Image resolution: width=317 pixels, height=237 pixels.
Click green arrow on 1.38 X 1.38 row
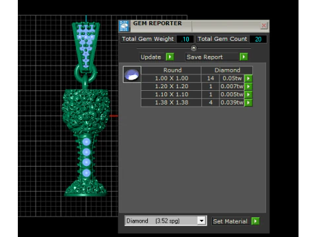[x=248, y=103]
